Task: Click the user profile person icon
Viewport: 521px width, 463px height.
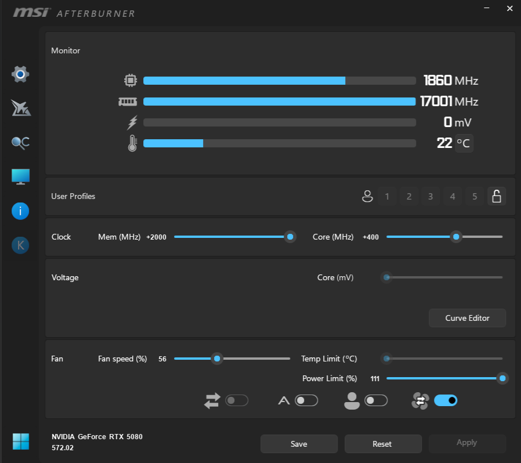Action: tap(367, 197)
